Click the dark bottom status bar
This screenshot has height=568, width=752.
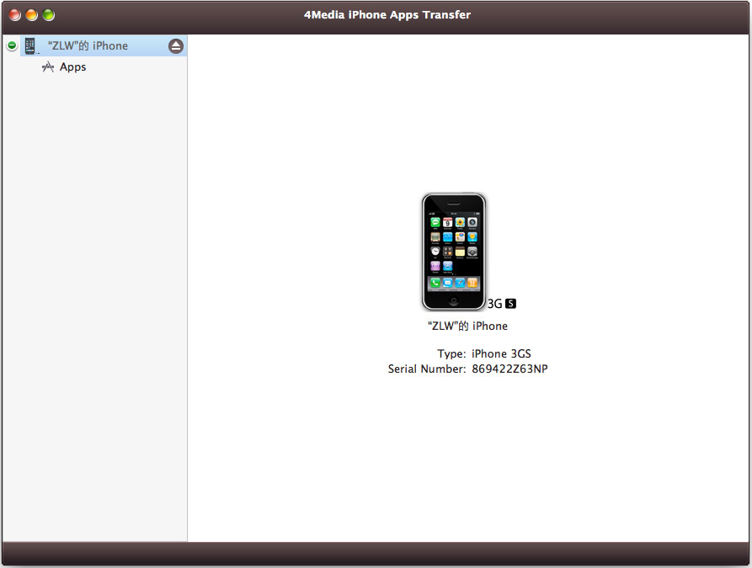(376, 553)
